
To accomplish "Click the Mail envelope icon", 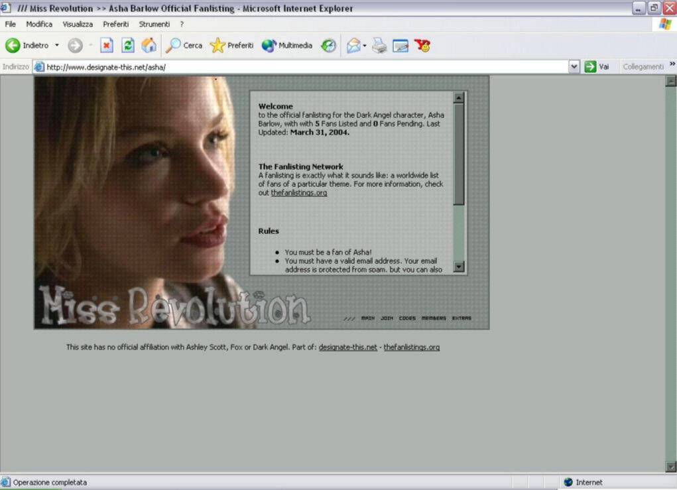I will pyautogui.click(x=353, y=46).
